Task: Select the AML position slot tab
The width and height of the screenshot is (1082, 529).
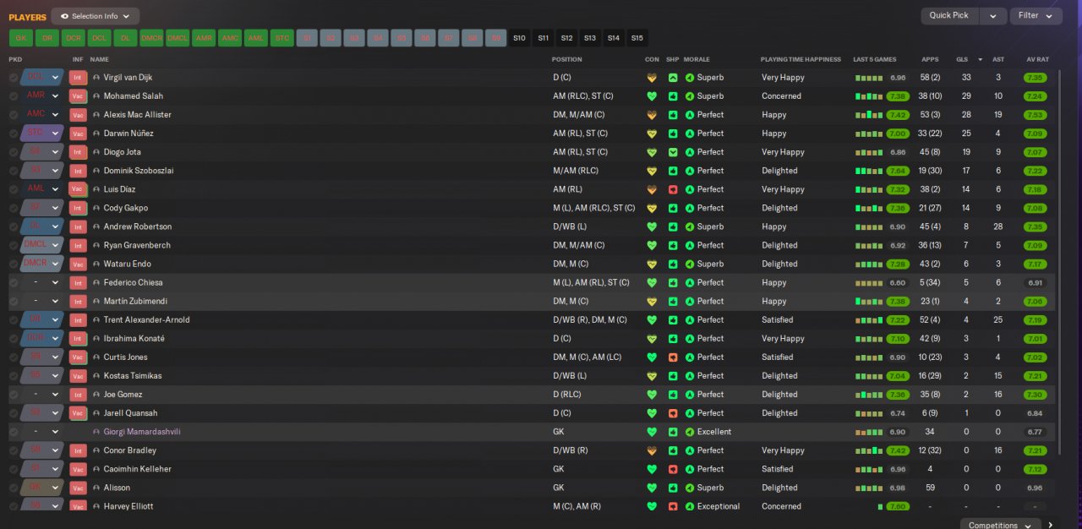Action: pyautogui.click(x=255, y=38)
